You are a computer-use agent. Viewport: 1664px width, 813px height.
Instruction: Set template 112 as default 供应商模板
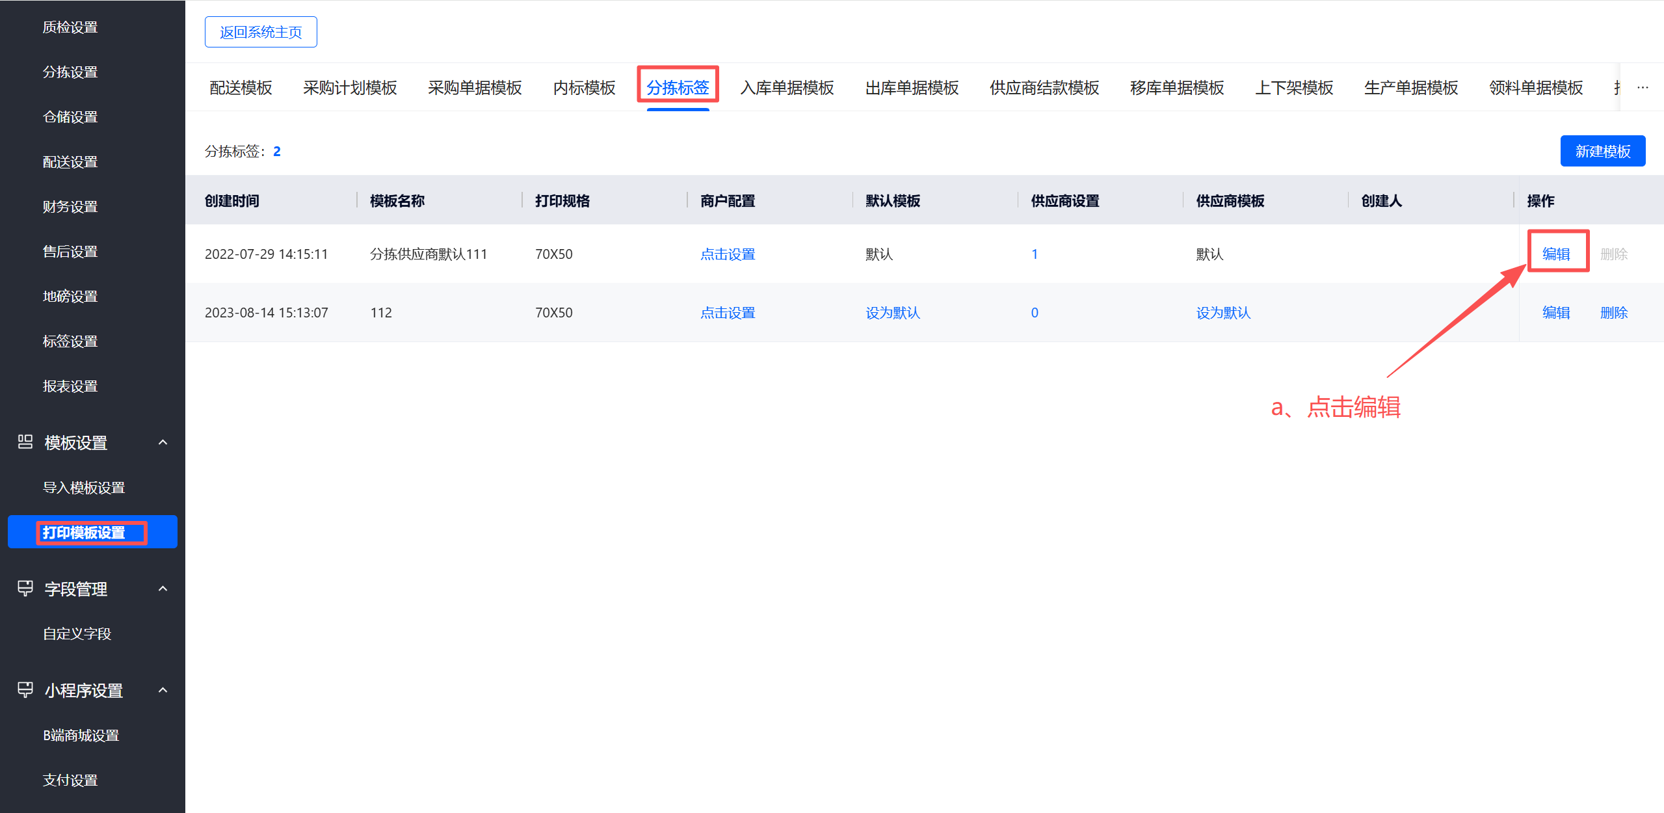pos(1222,312)
